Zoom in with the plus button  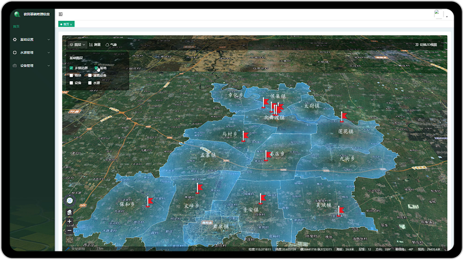coord(69,222)
